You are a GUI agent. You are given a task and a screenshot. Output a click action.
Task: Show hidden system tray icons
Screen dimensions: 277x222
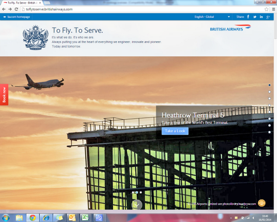[x=231, y=218]
